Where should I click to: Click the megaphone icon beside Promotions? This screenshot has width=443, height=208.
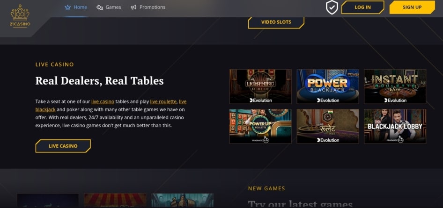click(133, 7)
